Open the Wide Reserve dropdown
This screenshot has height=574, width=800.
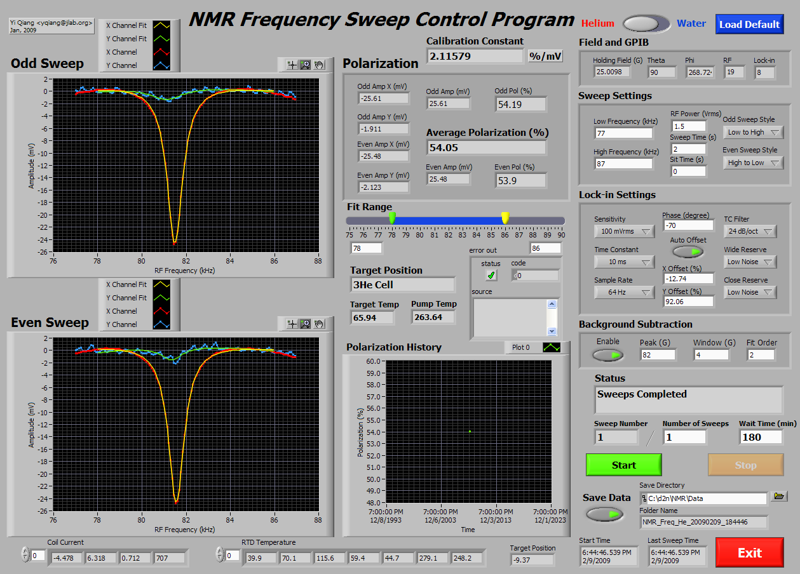click(750, 262)
